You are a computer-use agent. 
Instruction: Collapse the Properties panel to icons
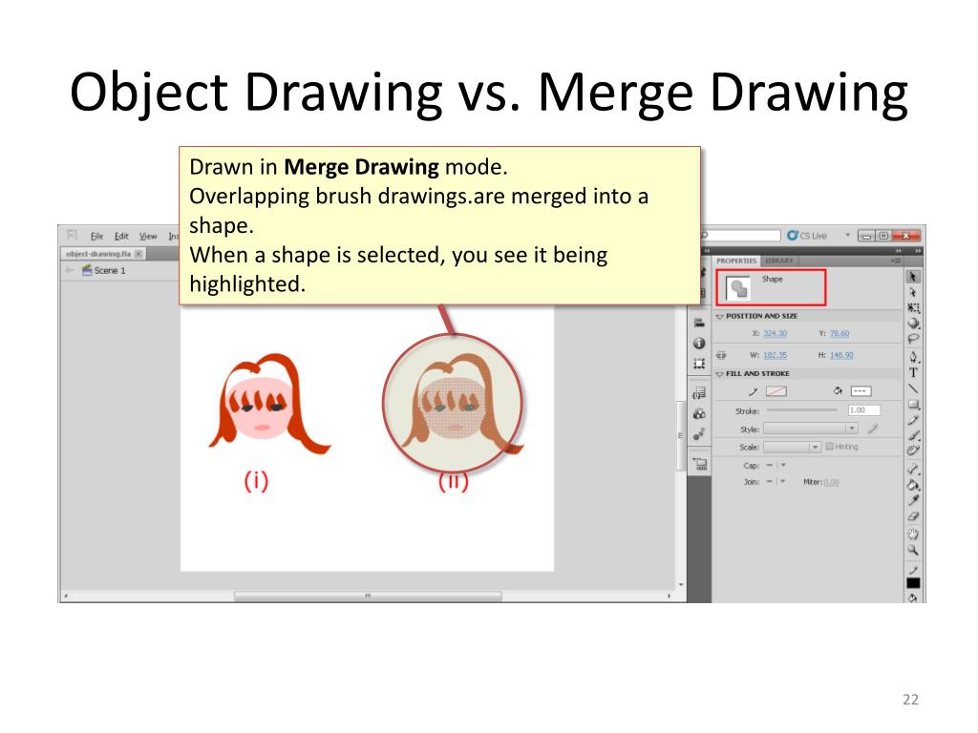tap(899, 251)
